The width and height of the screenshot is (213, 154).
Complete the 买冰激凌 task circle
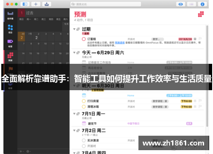pos(84,140)
